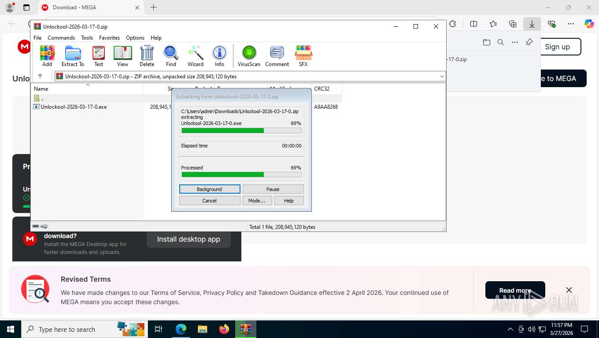The image size is (599, 338).
Task: Open Edge Favorites star icon
Action: [x=493, y=24]
